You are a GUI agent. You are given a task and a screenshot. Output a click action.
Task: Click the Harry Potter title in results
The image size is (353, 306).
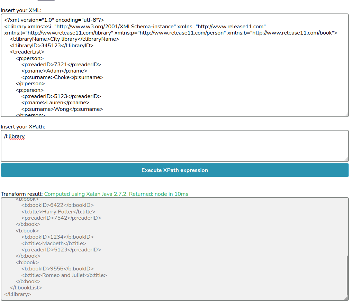point(58,212)
